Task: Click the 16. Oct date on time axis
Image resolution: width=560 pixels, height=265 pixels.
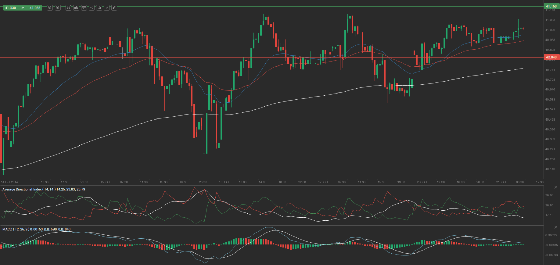Action: (224, 182)
